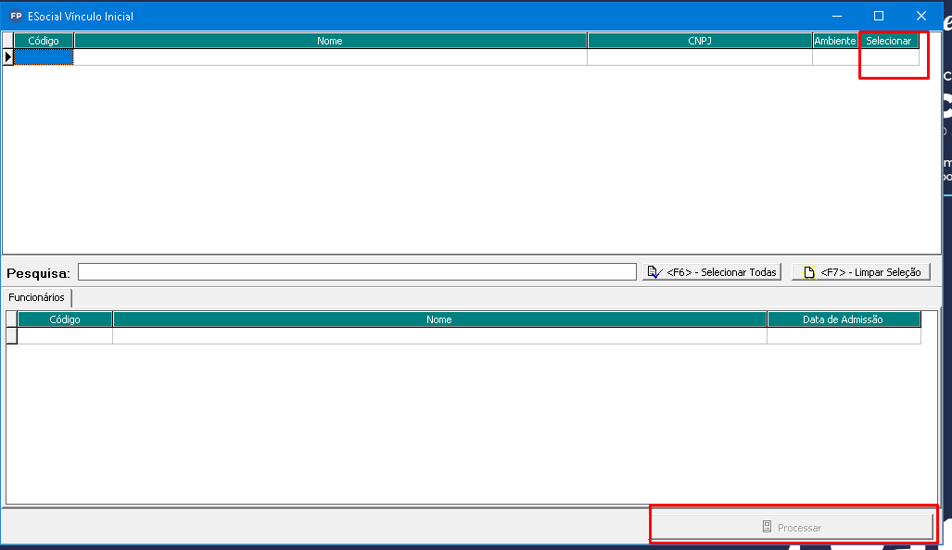Click the Ambiente column header
The image size is (952, 550).
(834, 41)
